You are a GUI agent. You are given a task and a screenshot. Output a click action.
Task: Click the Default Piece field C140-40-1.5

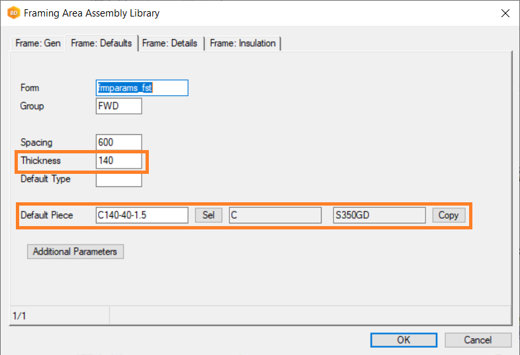[142, 216]
